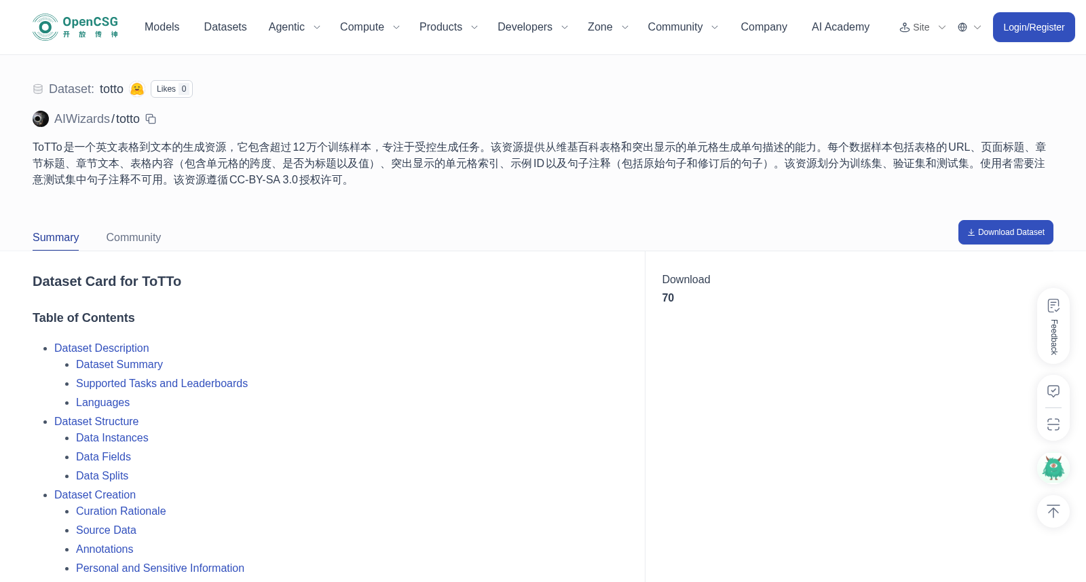This screenshot has width=1086, height=582.
Task: Jump to the Languages section
Action: click(x=102, y=402)
